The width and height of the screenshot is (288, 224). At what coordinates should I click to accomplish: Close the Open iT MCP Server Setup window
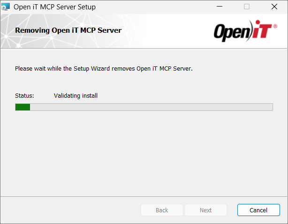(274, 7)
